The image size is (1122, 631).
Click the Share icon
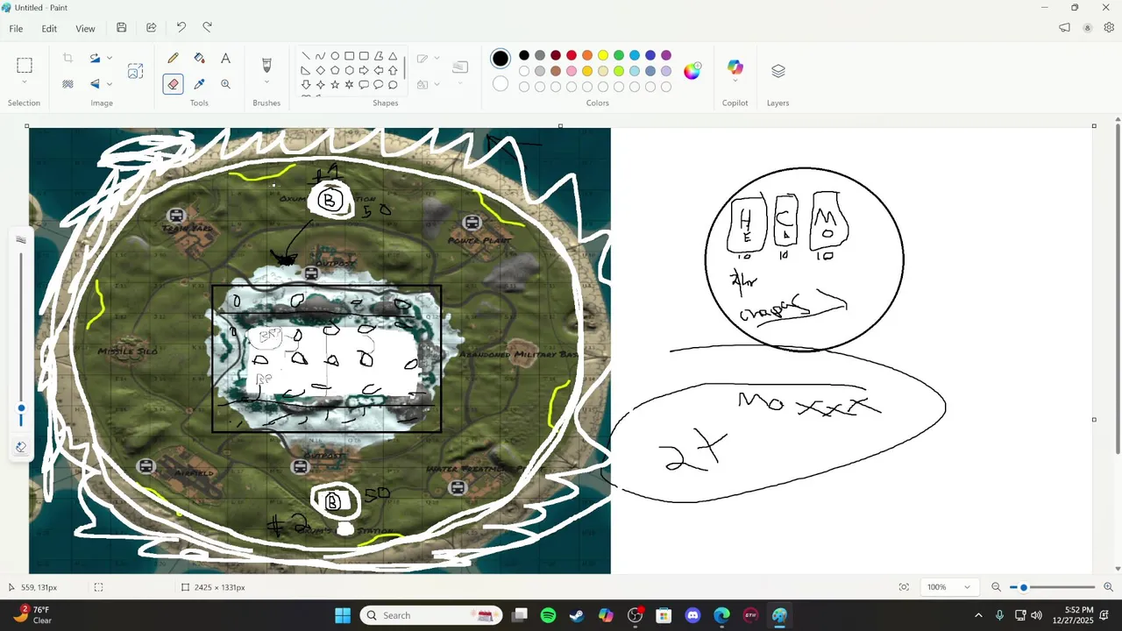[x=151, y=28]
